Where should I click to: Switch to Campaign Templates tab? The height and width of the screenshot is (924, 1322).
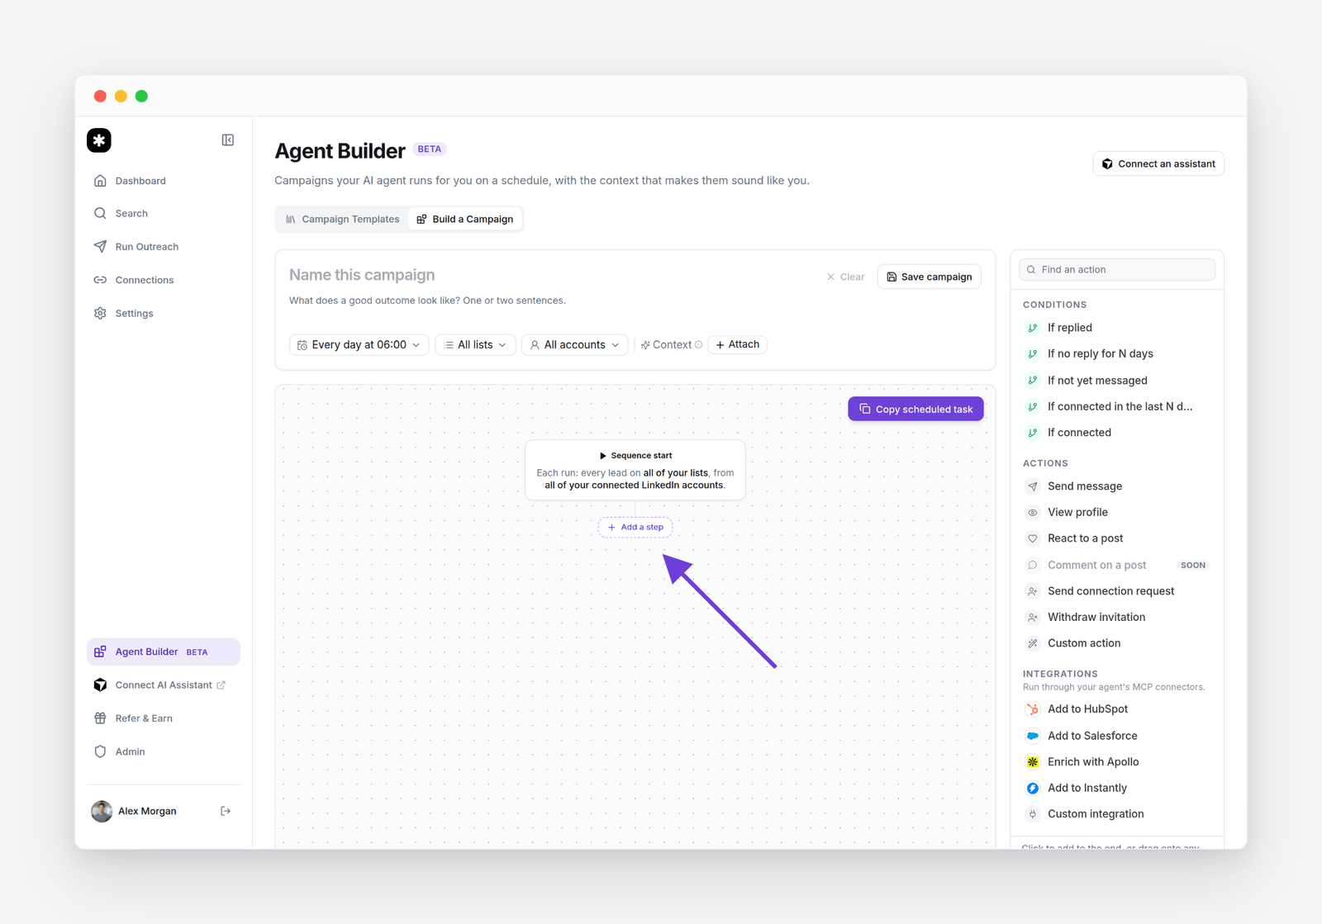tap(342, 219)
